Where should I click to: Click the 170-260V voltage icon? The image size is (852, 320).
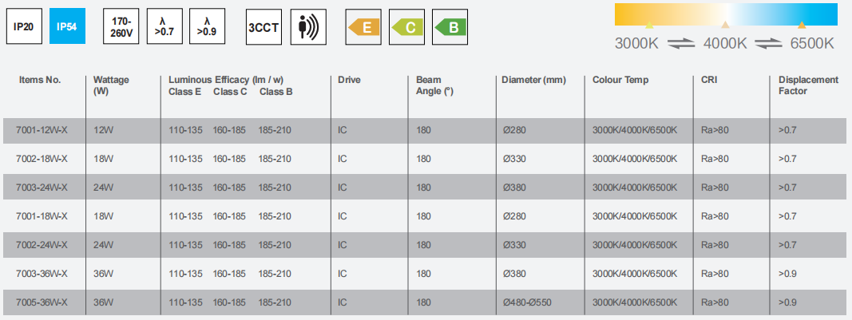coord(121,26)
